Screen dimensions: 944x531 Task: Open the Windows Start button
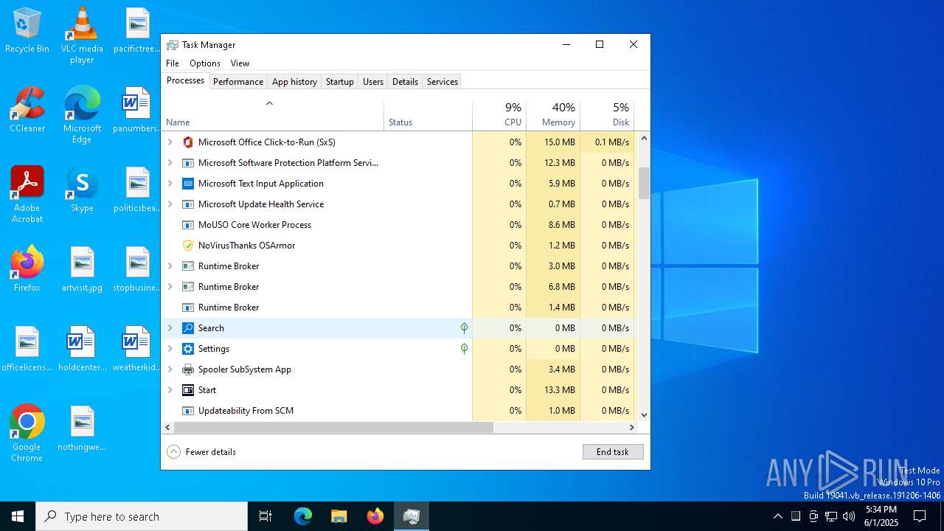coord(18,516)
